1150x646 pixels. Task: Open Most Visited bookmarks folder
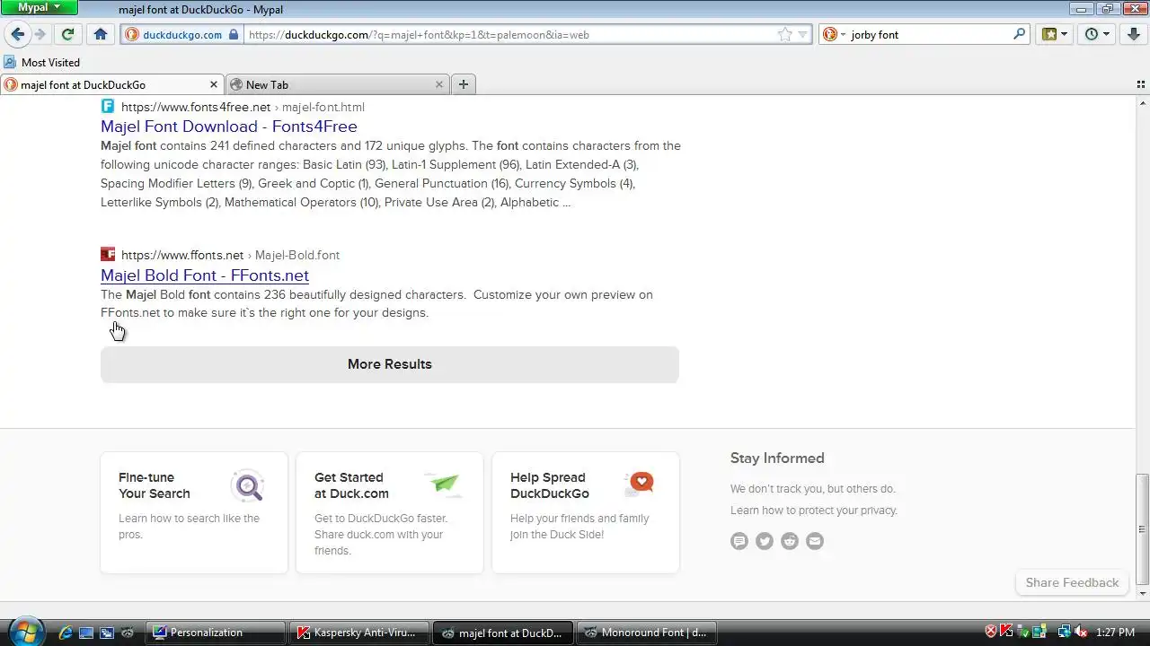42,62
